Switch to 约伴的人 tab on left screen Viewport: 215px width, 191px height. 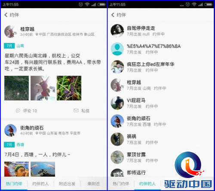coord(40,184)
